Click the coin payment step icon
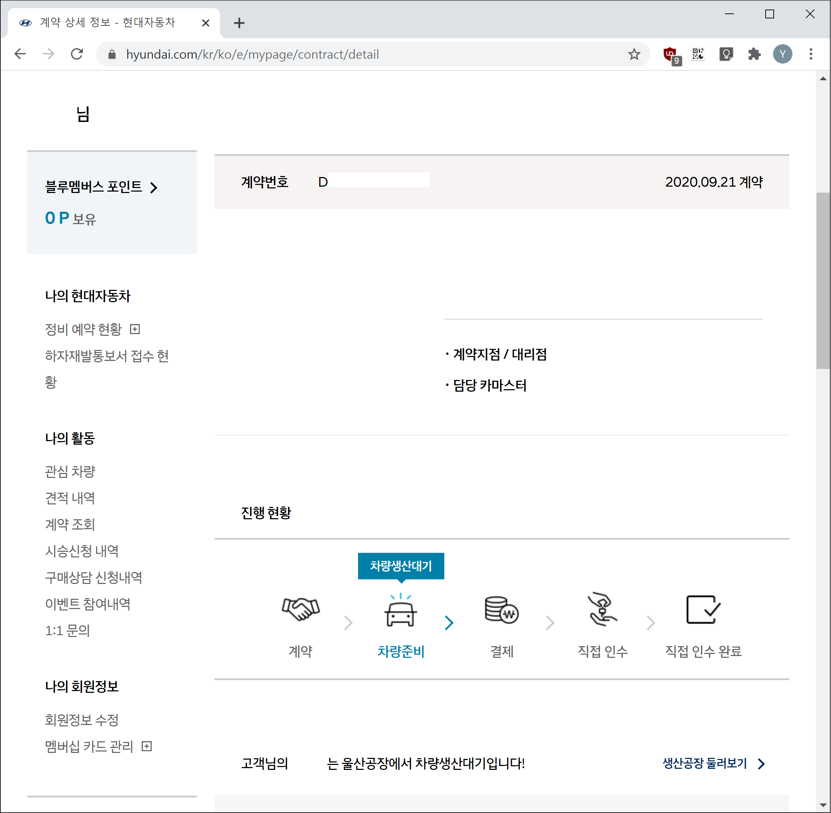 coord(501,610)
